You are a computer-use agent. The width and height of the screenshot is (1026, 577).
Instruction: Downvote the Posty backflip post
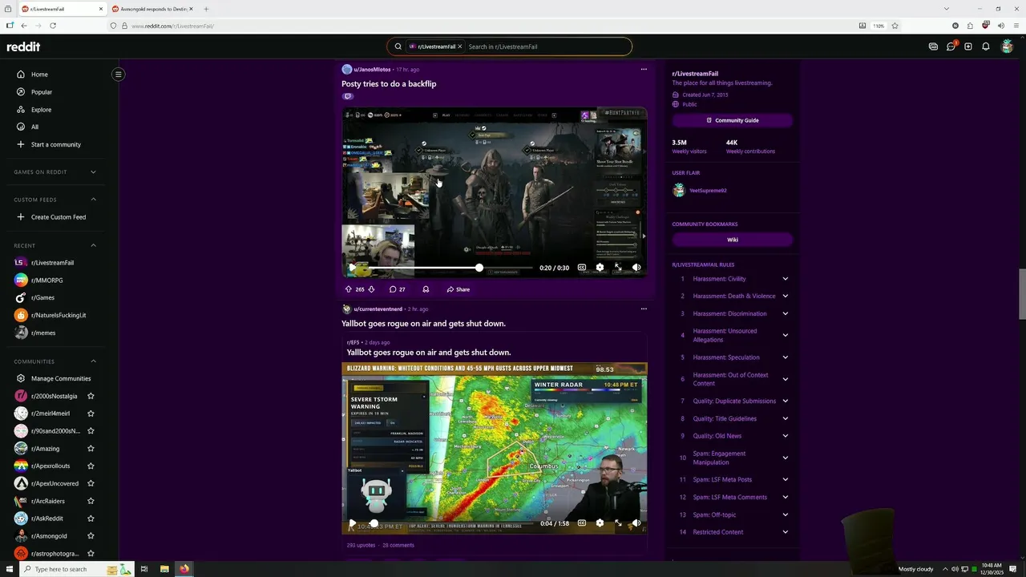[371, 289]
